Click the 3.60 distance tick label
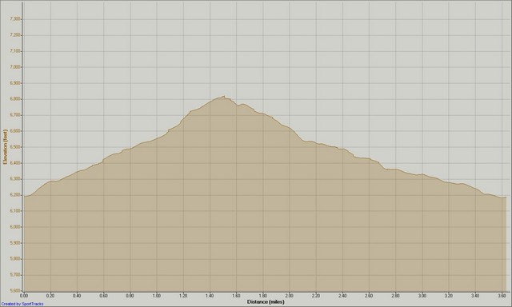 coord(502,296)
